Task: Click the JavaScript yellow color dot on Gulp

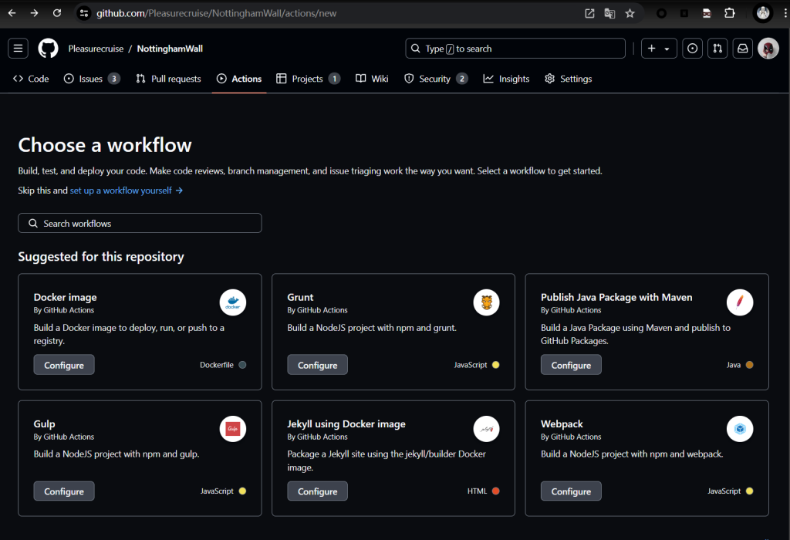Action: (x=242, y=491)
